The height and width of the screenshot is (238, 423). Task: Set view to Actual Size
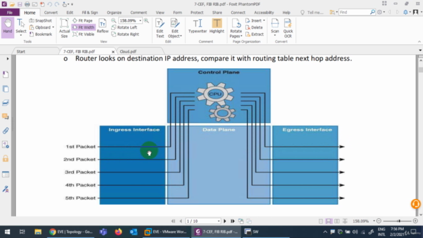pyautogui.click(x=64, y=28)
